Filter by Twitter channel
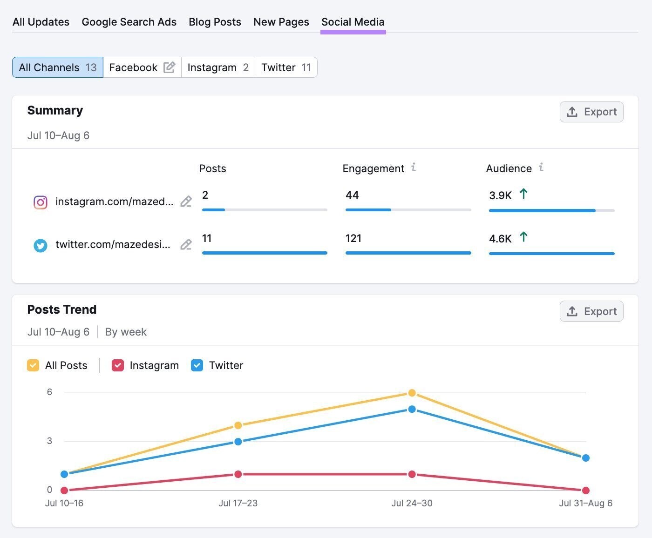Screen dimensions: 652x538 (285, 67)
